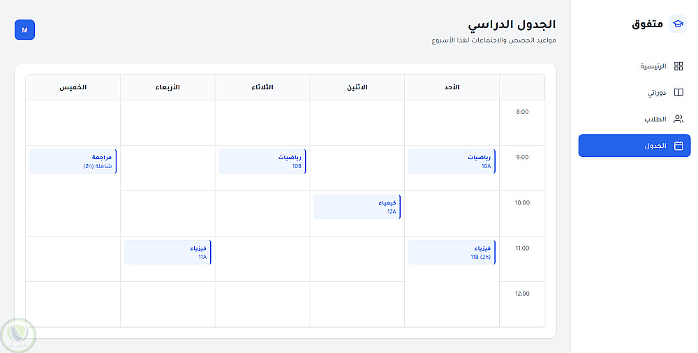Open Wednesday فيزياء 11A class
This screenshot has width=698, height=353.
click(x=168, y=252)
